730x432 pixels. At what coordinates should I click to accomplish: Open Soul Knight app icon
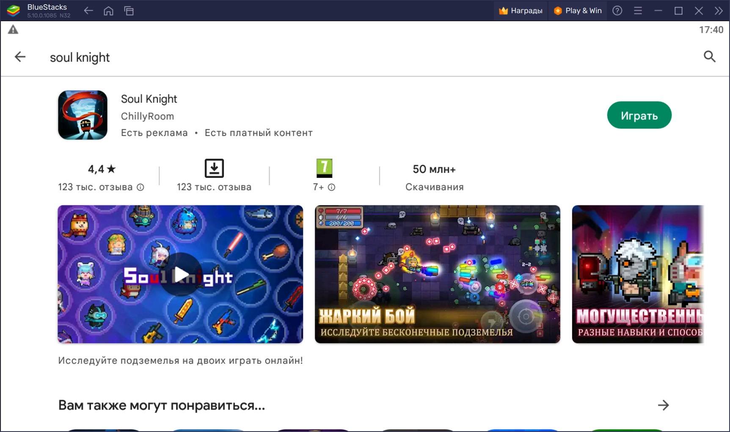point(83,115)
